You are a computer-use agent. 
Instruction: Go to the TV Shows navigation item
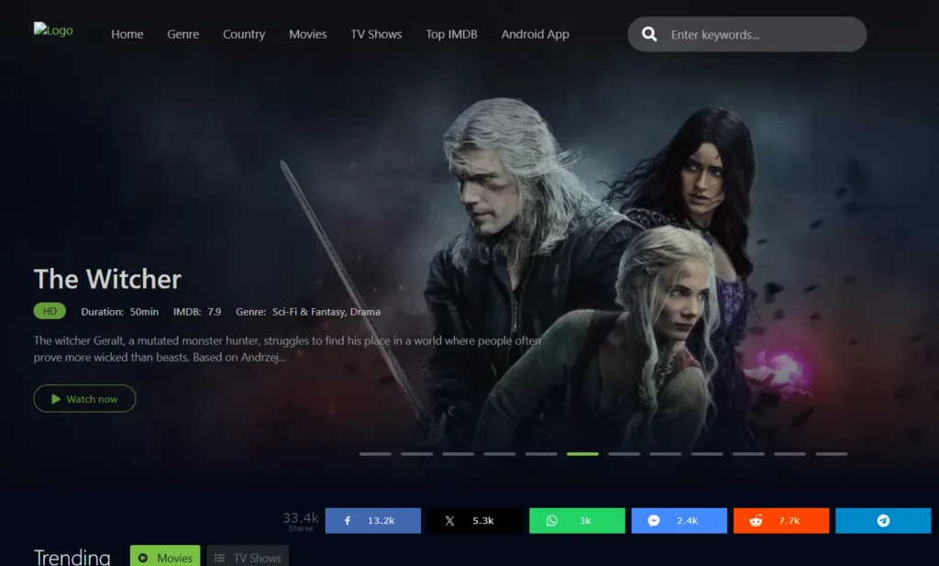(x=376, y=34)
